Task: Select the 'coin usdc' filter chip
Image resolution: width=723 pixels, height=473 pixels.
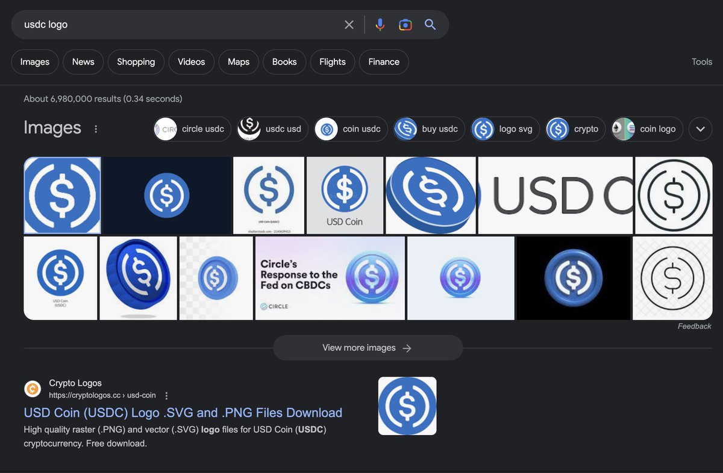Action: coord(351,129)
